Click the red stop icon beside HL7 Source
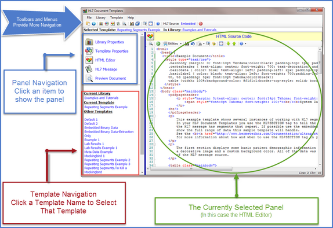Image resolution: width=333 pixels, height=228 pixels. coord(201,24)
